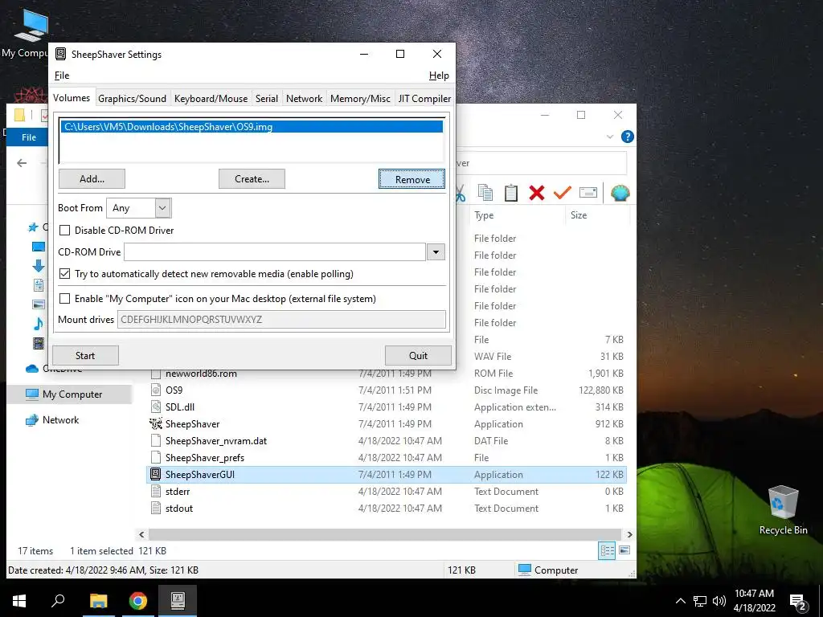Open the Explorer File ribbon tab

[x=29, y=137]
